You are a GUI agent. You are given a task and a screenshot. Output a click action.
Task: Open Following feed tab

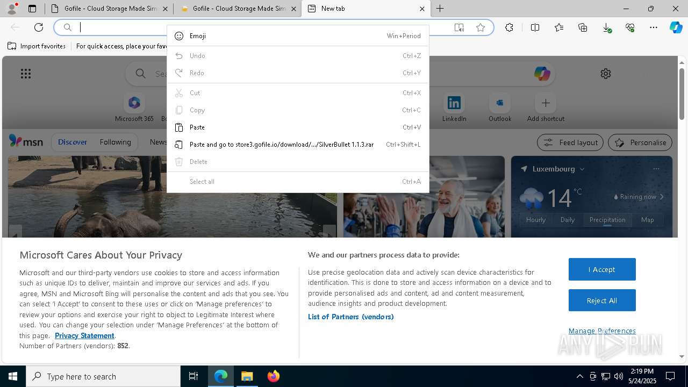pyautogui.click(x=115, y=142)
